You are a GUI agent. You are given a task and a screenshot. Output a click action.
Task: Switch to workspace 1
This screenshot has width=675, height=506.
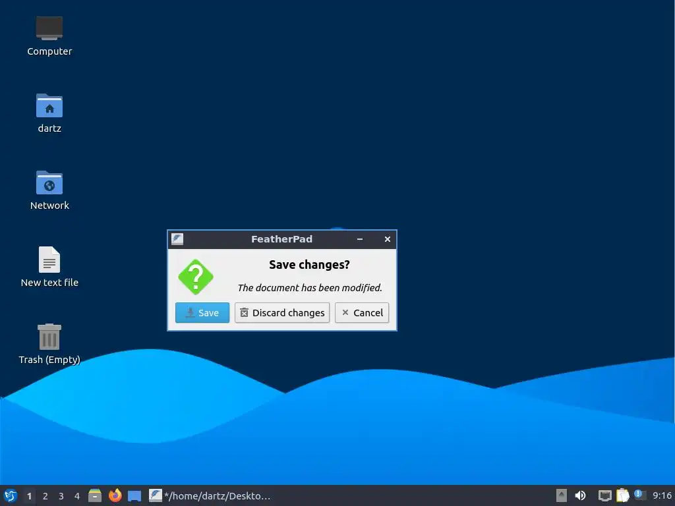[29, 496]
